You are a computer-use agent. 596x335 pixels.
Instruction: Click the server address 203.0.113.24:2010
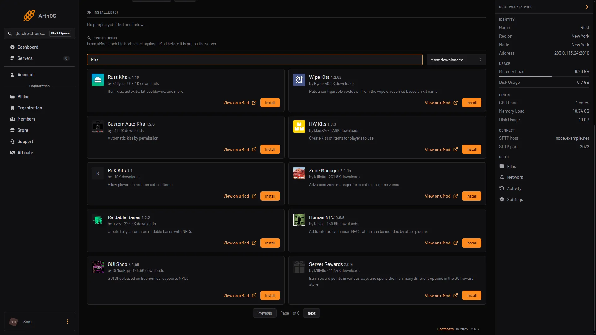pos(571,53)
